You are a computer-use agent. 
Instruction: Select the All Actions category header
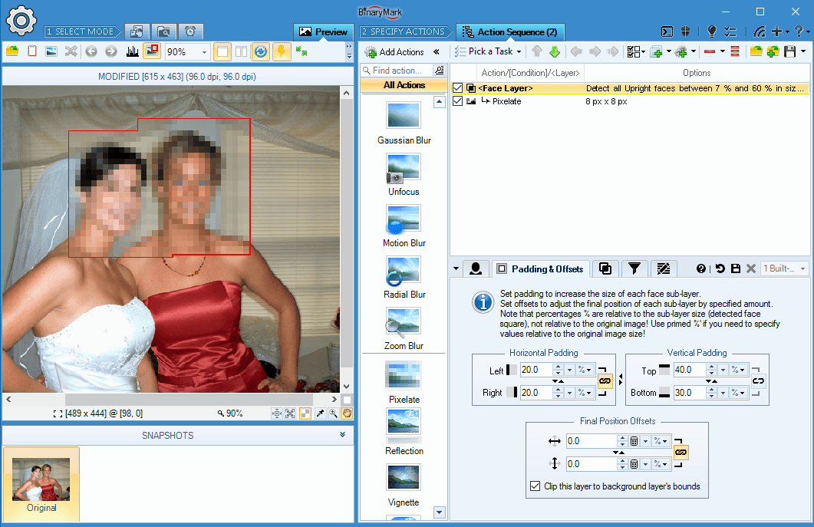tap(404, 85)
